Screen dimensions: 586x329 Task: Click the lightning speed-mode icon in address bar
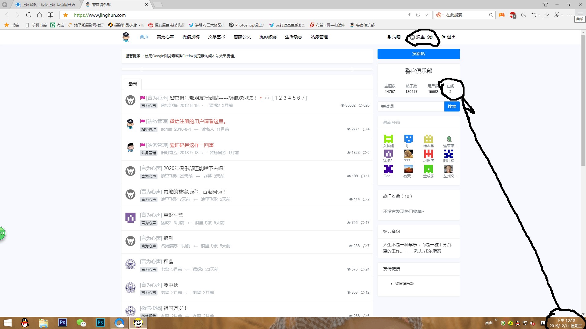tap(409, 15)
